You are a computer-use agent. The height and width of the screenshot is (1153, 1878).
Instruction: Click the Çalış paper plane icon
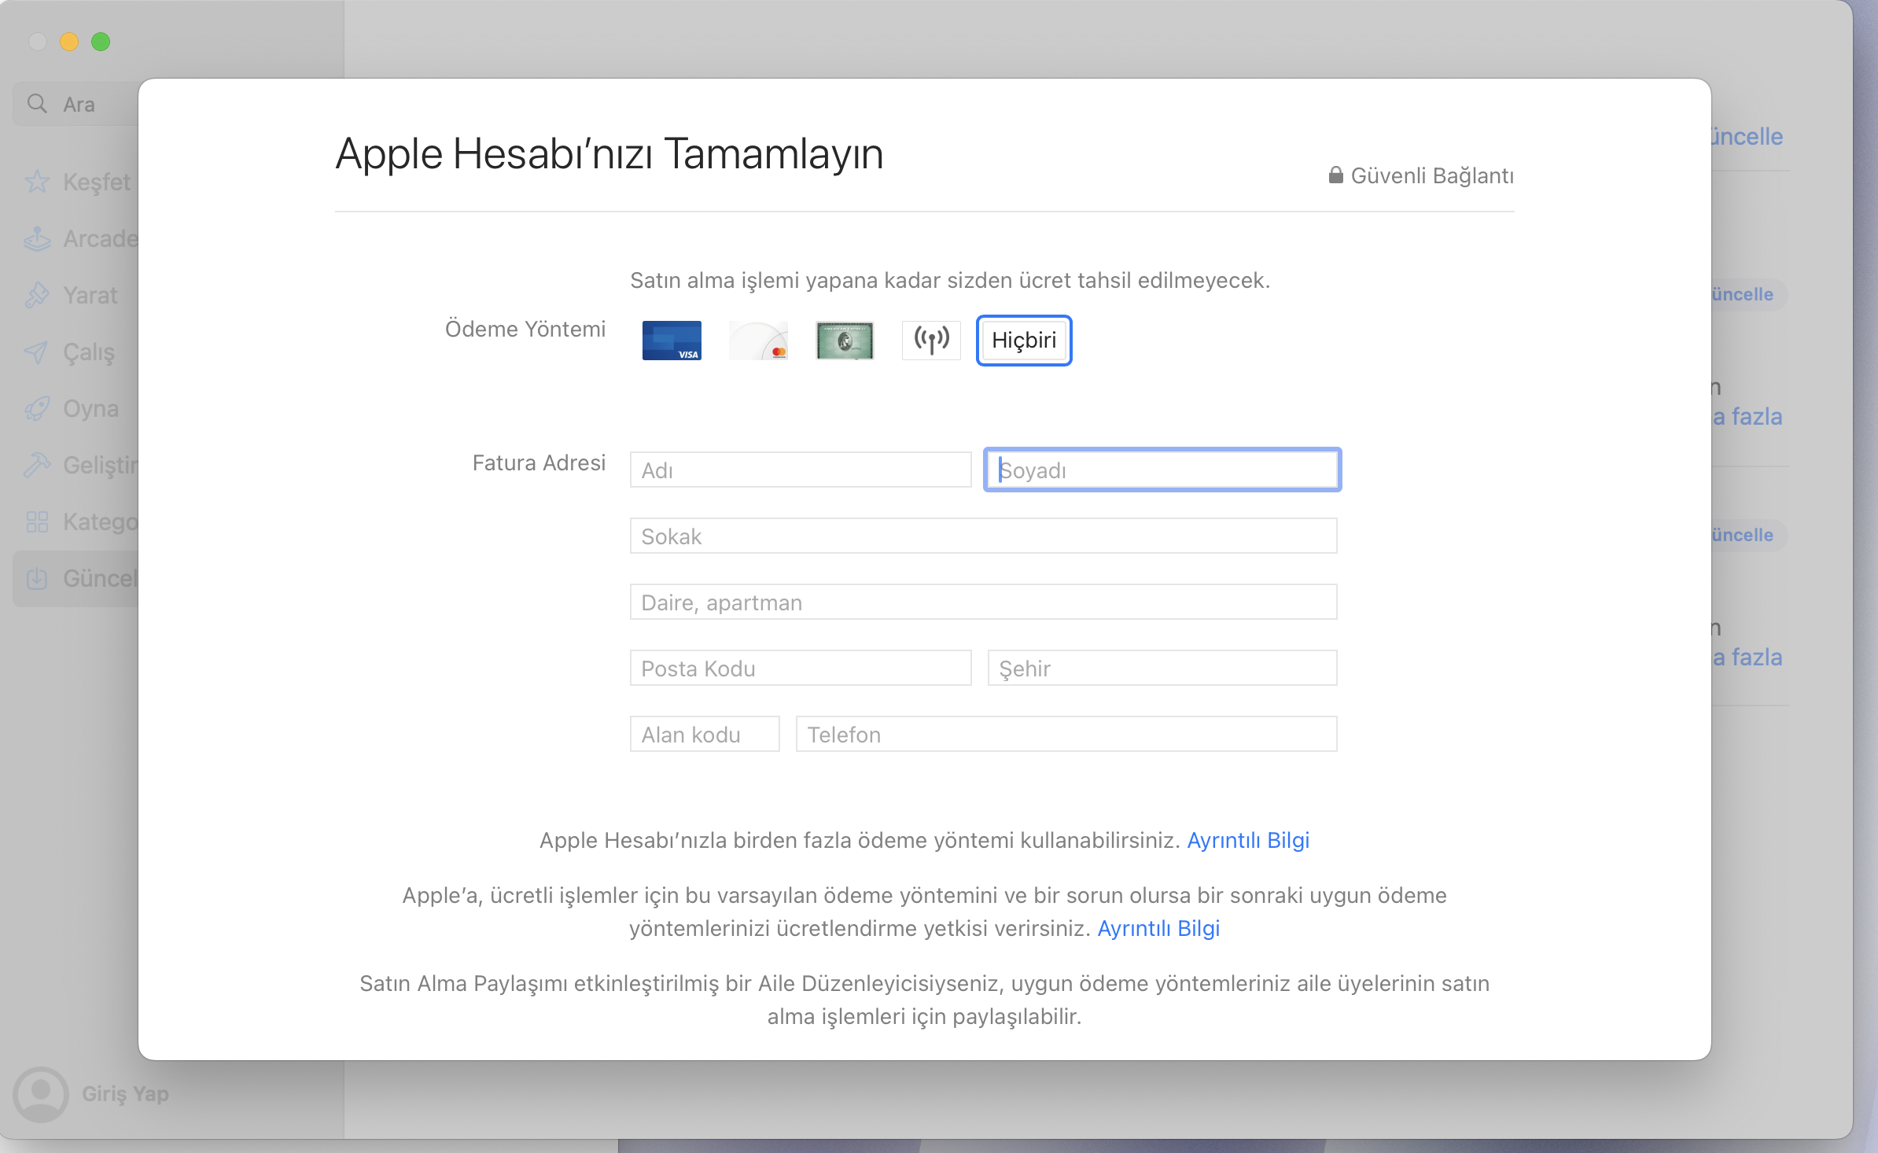37,352
